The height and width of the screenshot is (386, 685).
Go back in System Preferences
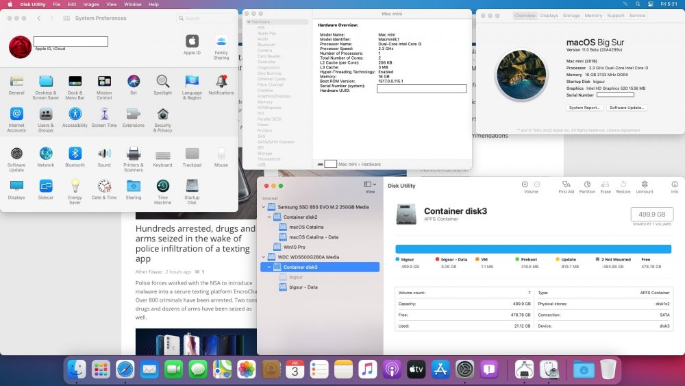[39, 19]
